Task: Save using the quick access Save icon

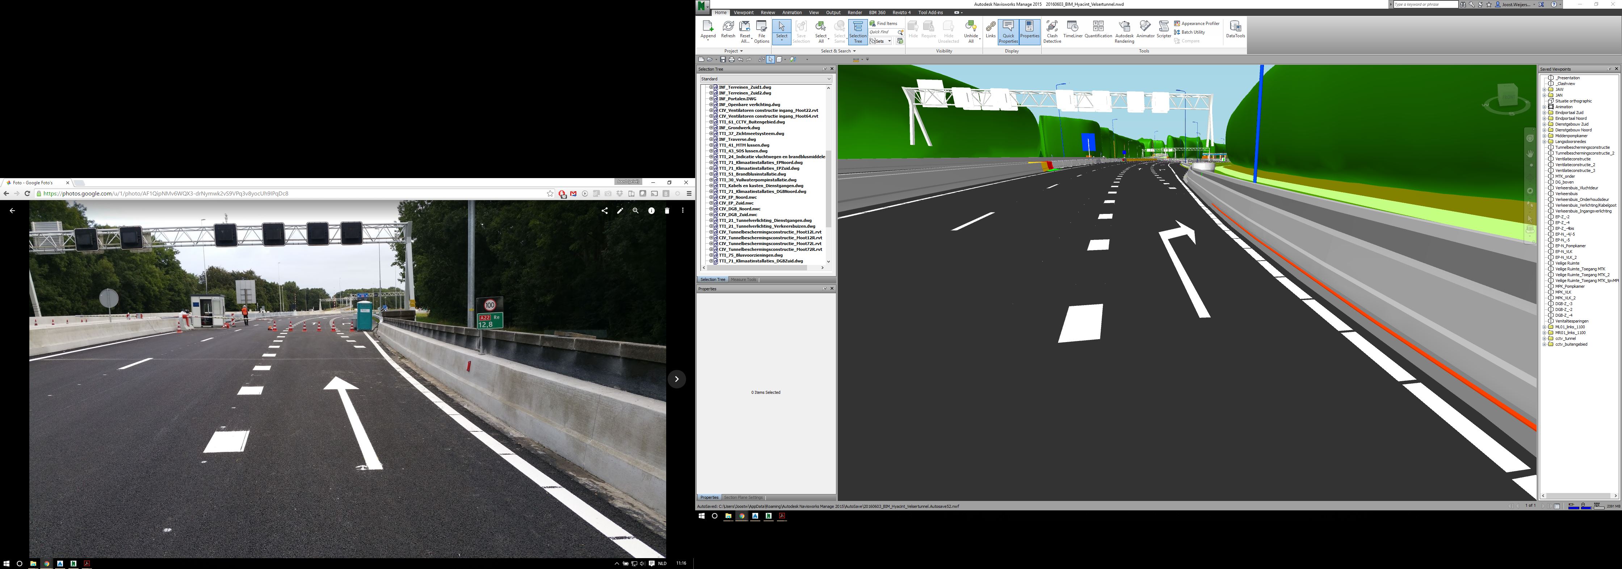Action: 723,59
